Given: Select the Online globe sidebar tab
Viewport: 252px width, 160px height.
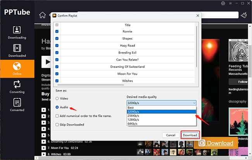Looking at the screenshot, I should click(17, 69).
